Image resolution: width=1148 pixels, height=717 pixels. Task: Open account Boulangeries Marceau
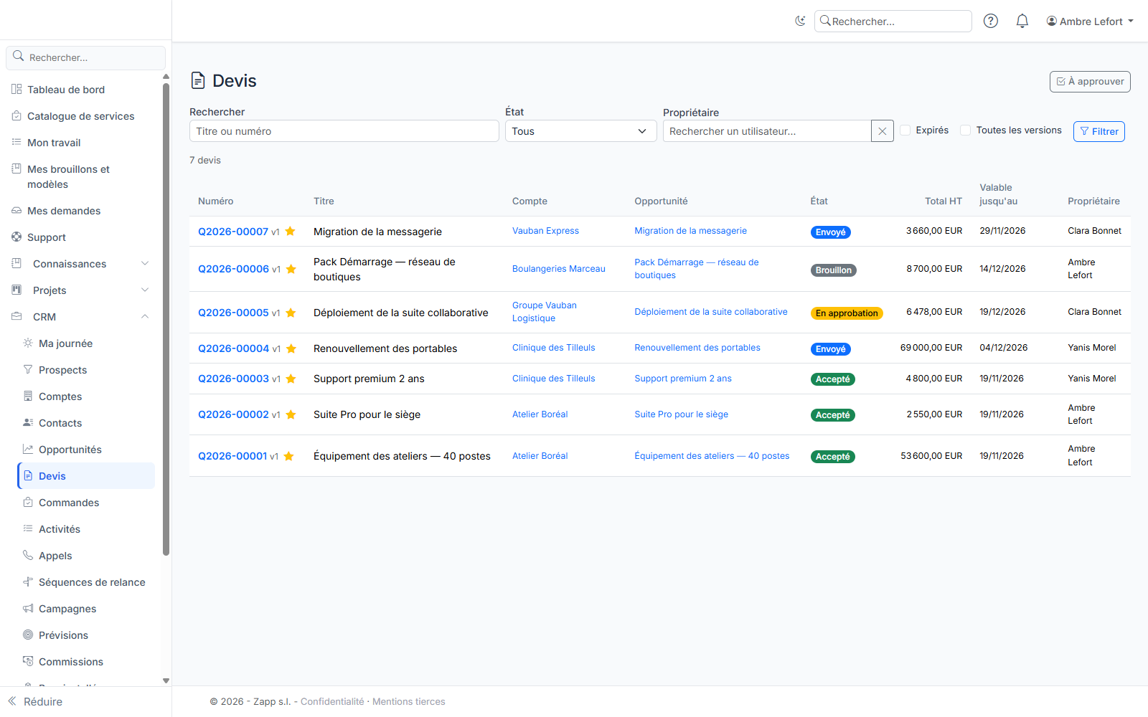(x=559, y=269)
